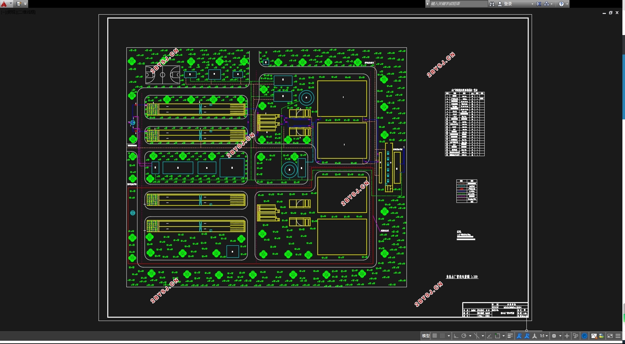This screenshot has width=625, height=344.
Task: Click the graphics performance warning icon
Action: [594, 336]
